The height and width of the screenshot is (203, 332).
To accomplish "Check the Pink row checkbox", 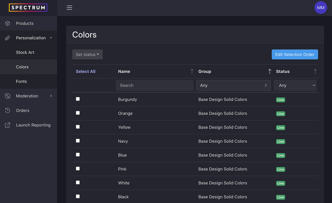I will [x=78, y=169].
